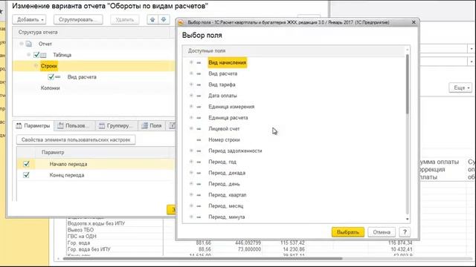The width and height of the screenshot is (476, 267).
Task: Uncheck the Конец периода parameter checkbox
Action: [27, 175]
